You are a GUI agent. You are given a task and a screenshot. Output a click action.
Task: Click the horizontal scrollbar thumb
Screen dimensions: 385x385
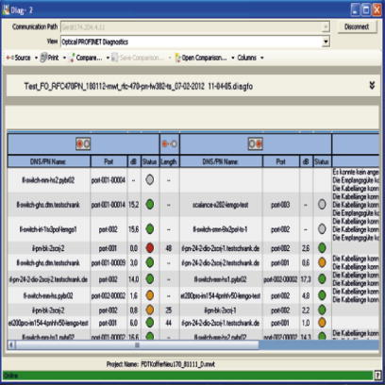(x=137, y=345)
